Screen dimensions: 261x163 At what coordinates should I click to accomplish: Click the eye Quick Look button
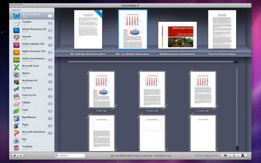225,155
